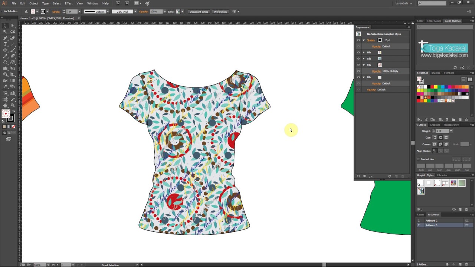Collapse the white Fill attribute row

pyautogui.click(x=364, y=77)
